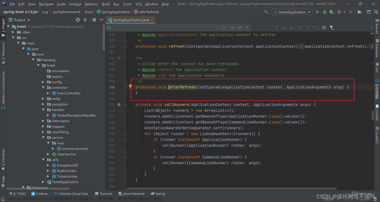Open the Maven tool window
380x202 pixels.
coord(377,27)
